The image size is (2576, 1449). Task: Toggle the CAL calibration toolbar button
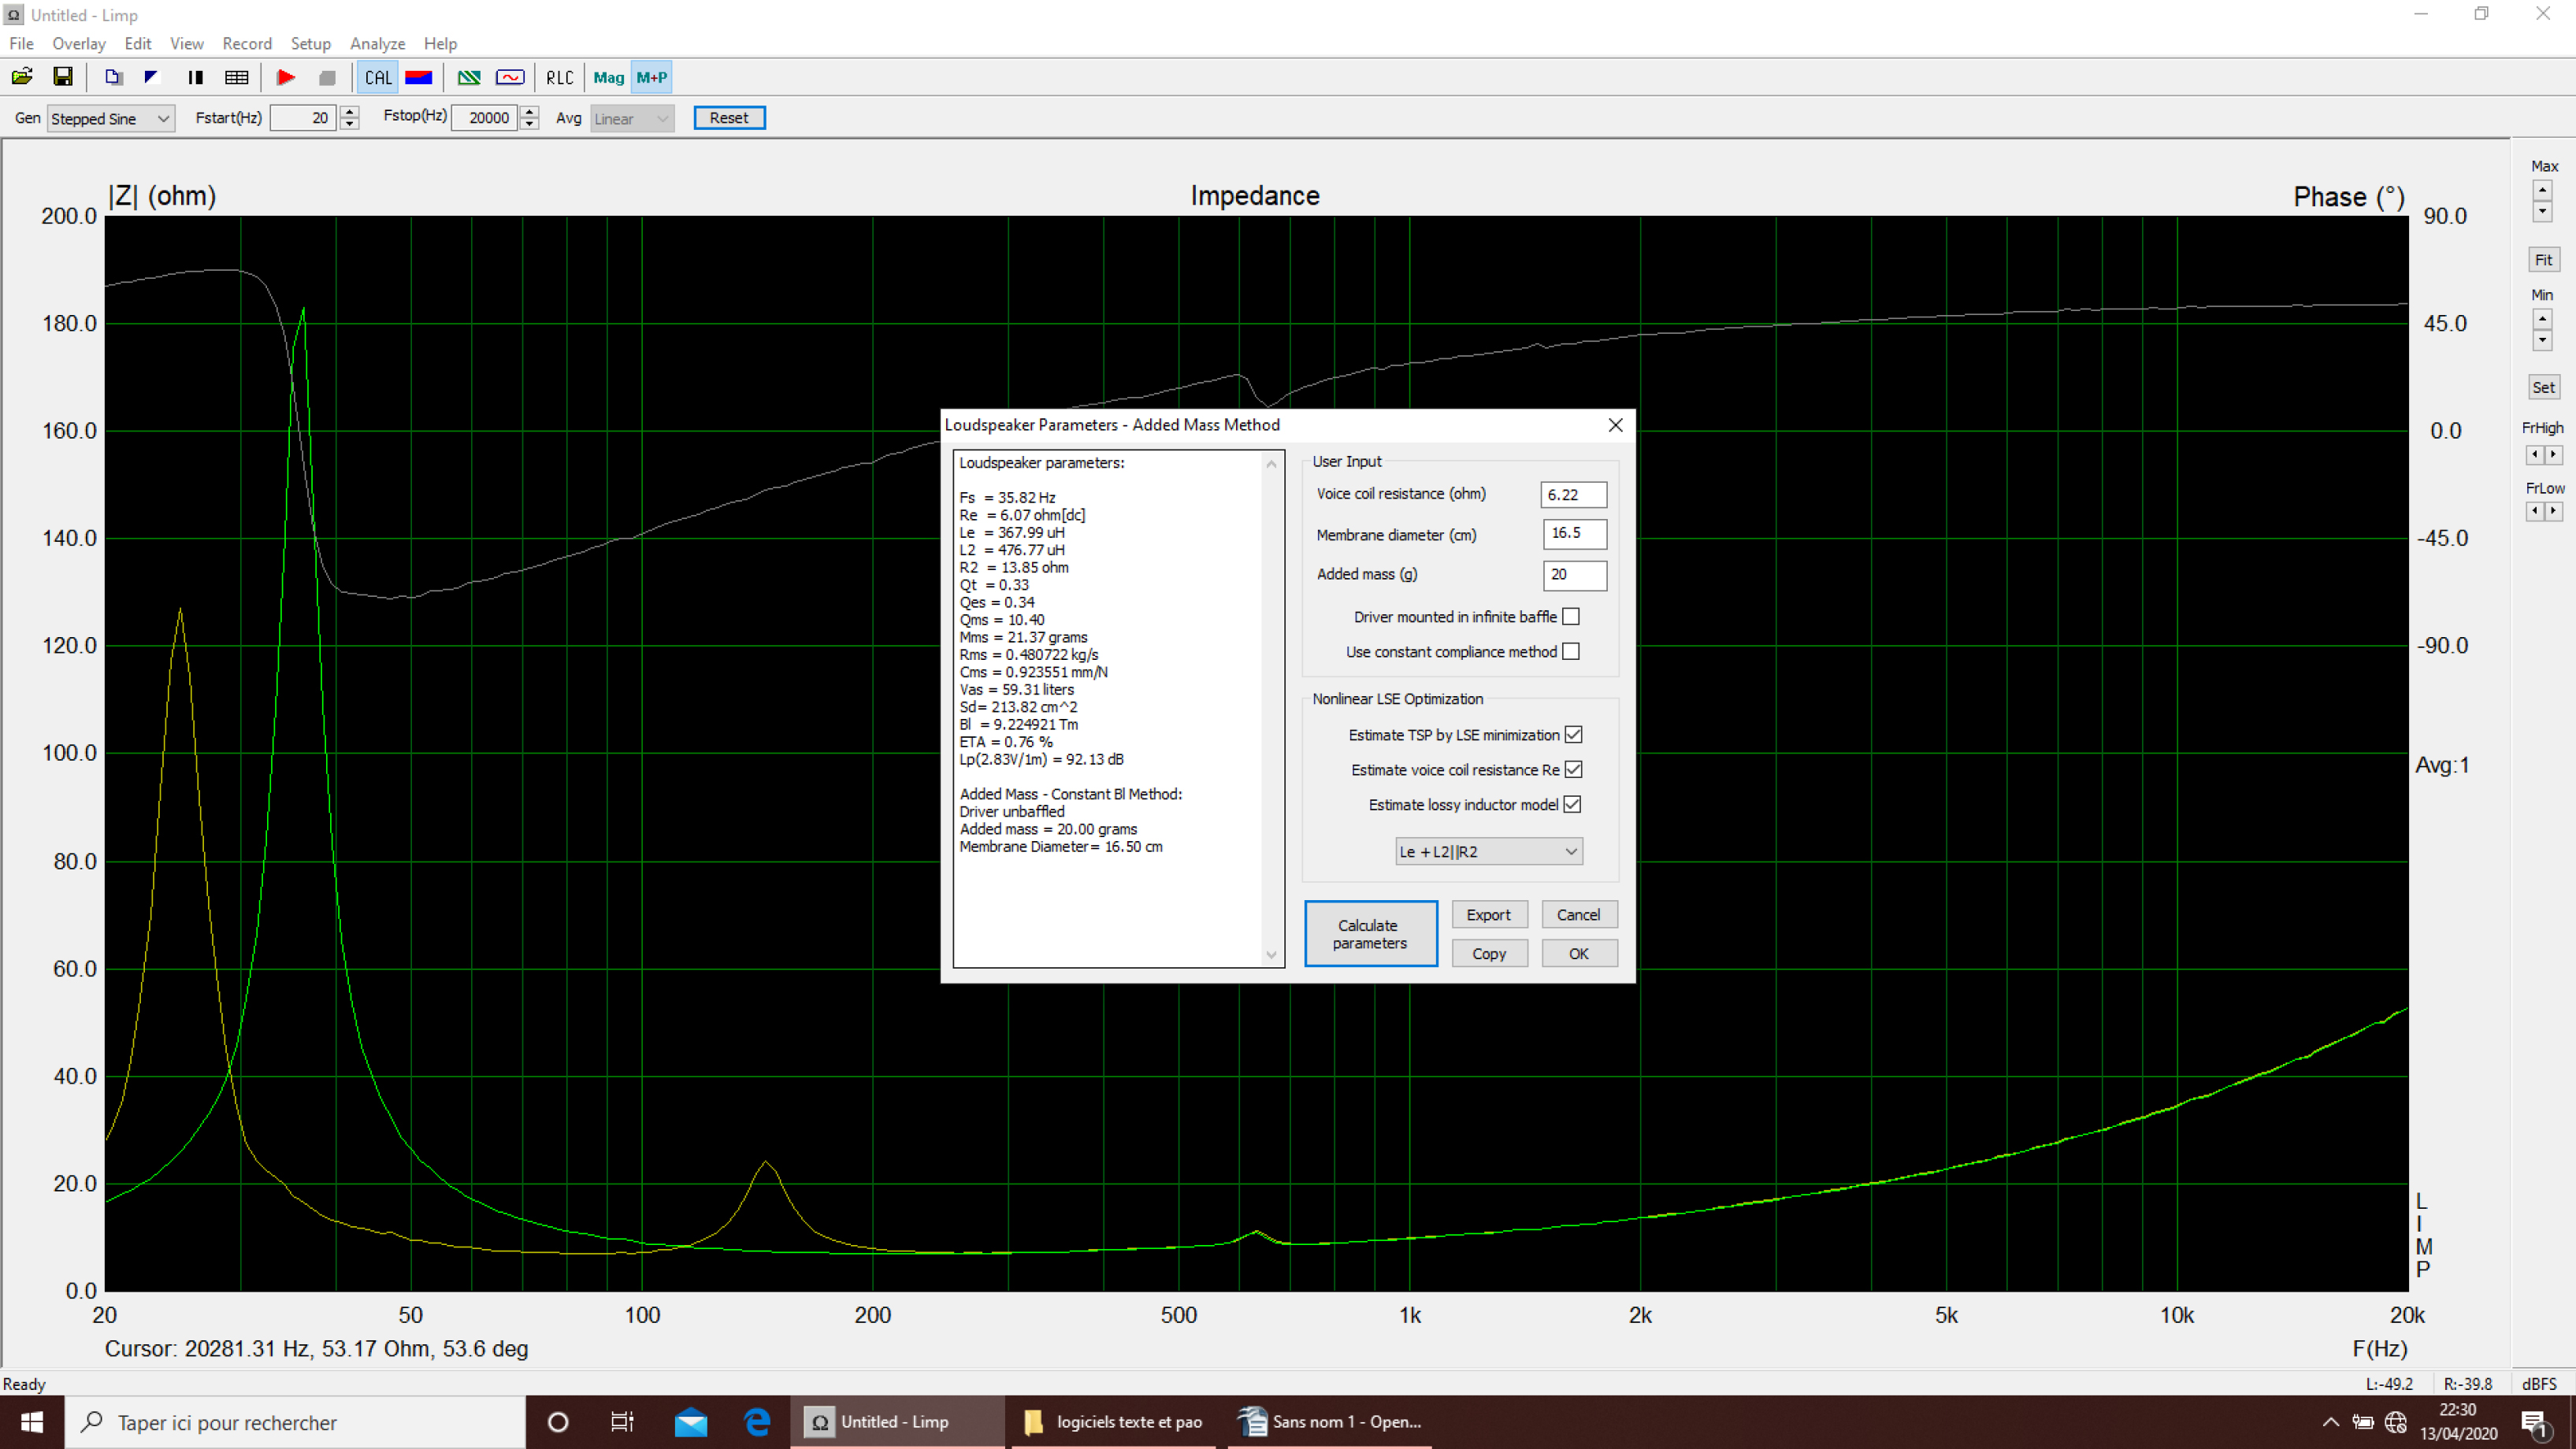pos(378,77)
